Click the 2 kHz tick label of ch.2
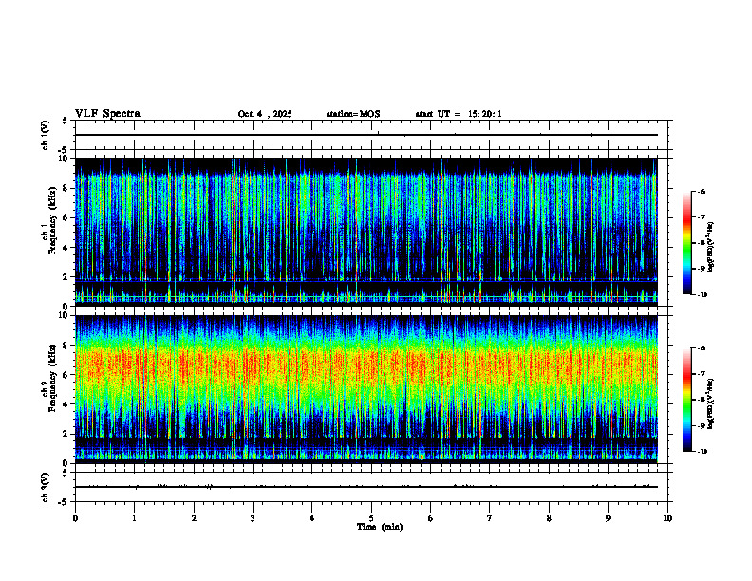 (x=66, y=434)
